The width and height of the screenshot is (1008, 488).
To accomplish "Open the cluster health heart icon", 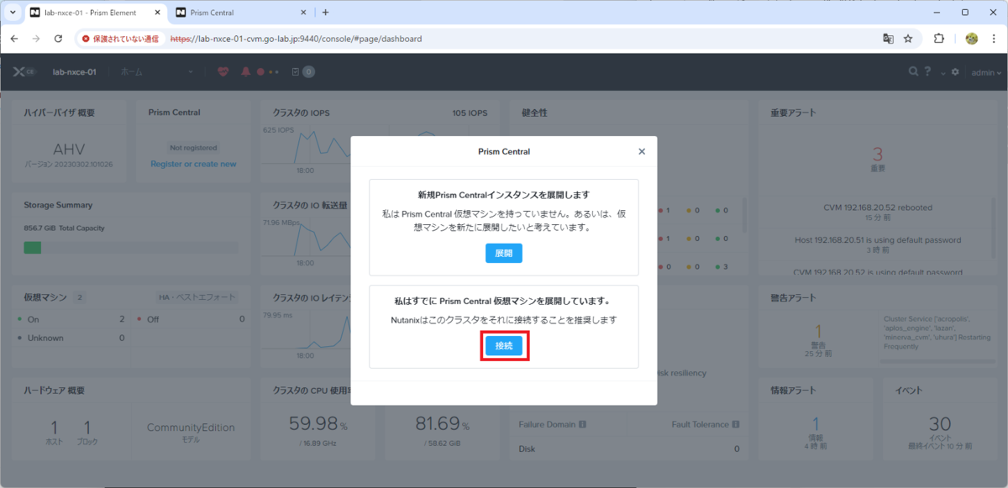I will point(223,72).
